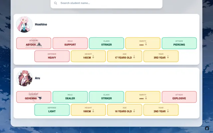Click Aru's avatar portrait
Viewport: 213px width, 133px height.
(24, 78)
